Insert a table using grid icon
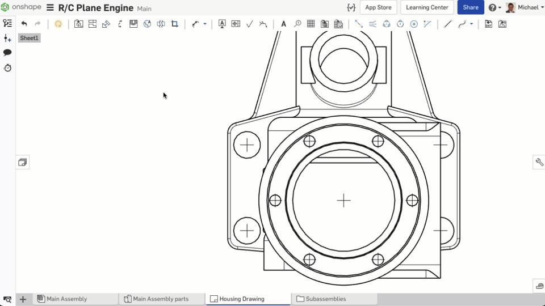The height and width of the screenshot is (306, 545). point(311,24)
